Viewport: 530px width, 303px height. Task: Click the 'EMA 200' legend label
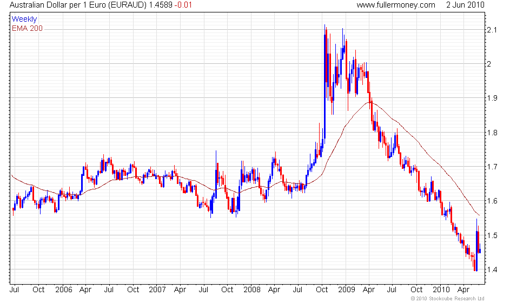[28, 28]
